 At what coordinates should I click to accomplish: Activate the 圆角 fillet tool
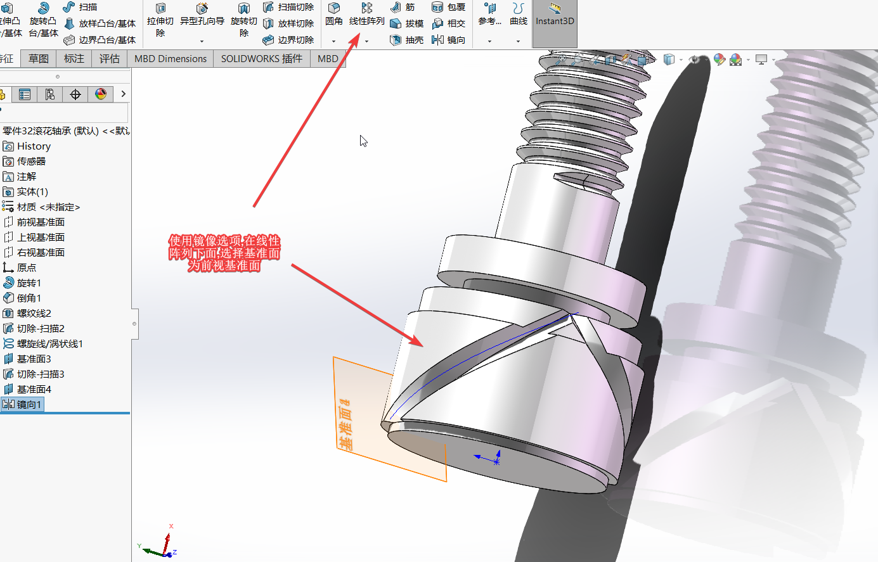pos(334,15)
